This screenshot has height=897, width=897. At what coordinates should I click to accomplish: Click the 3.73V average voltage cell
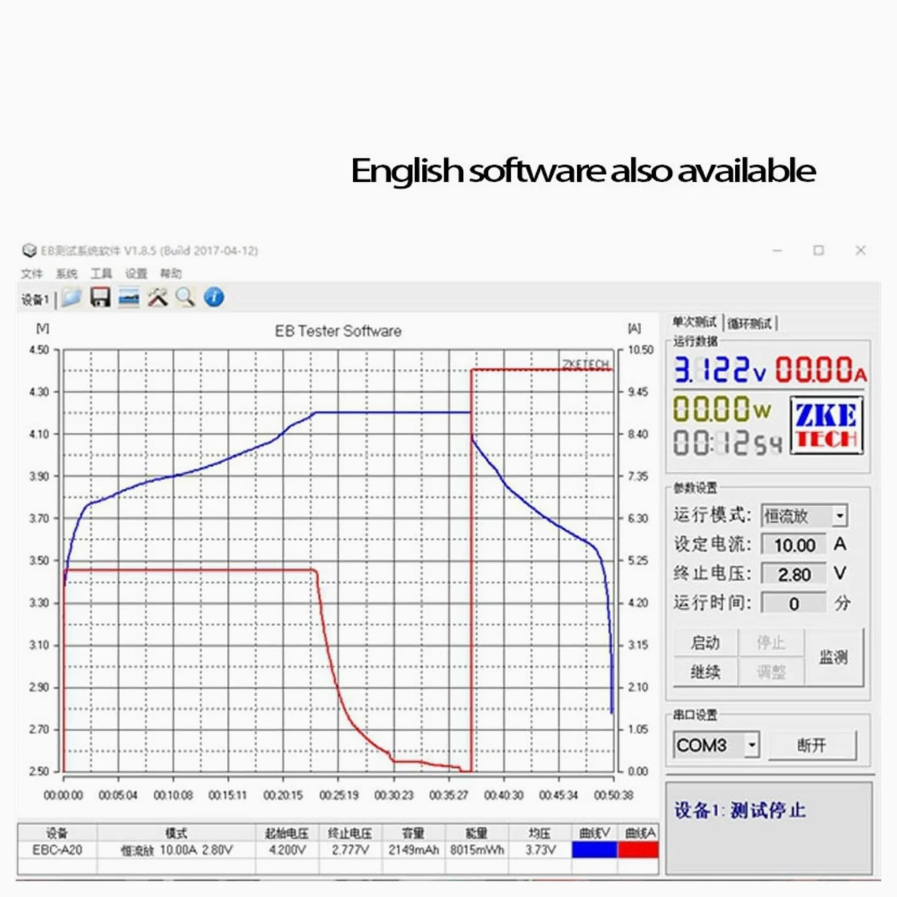pos(540,850)
